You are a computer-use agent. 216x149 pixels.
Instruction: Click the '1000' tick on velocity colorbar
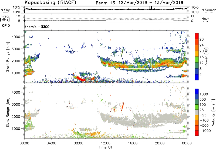pos(204,94)
